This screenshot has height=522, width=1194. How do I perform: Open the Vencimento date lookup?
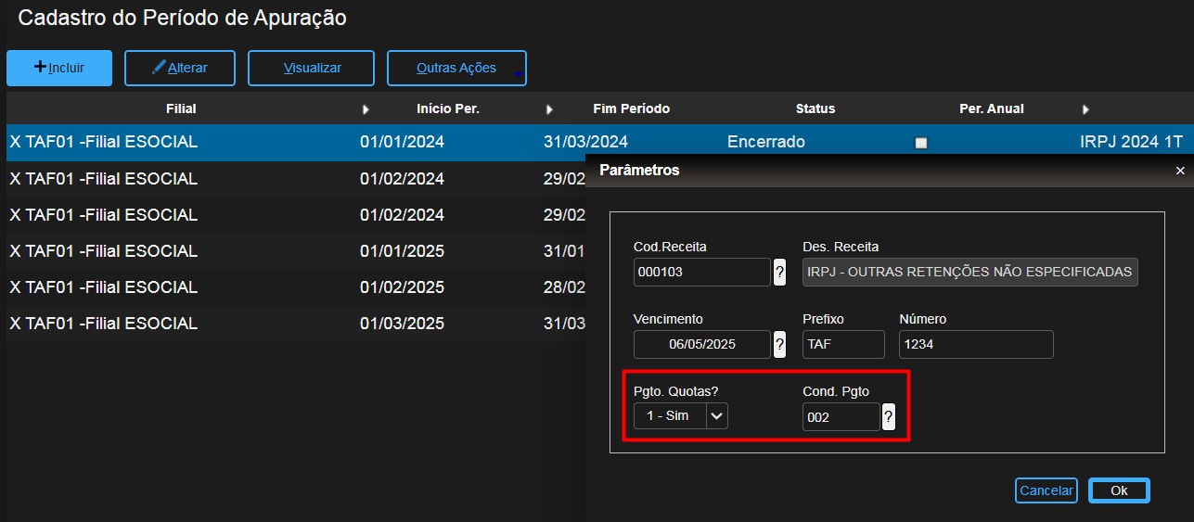(x=779, y=344)
